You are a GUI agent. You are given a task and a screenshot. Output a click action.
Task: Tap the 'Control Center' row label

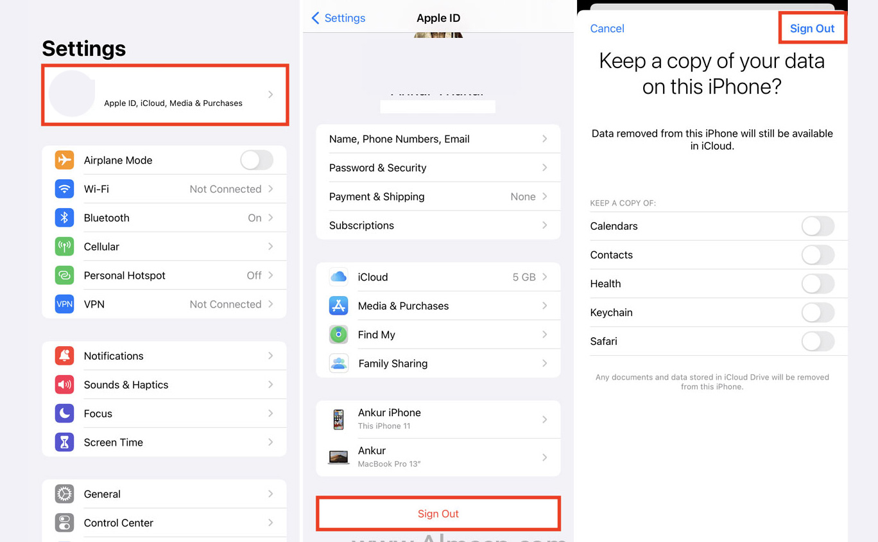click(x=119, y=523)
